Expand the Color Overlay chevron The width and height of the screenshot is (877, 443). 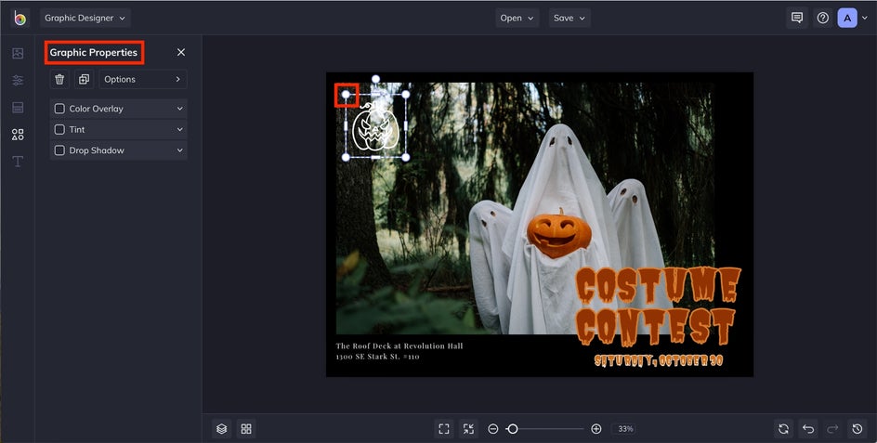coord(179,109)
